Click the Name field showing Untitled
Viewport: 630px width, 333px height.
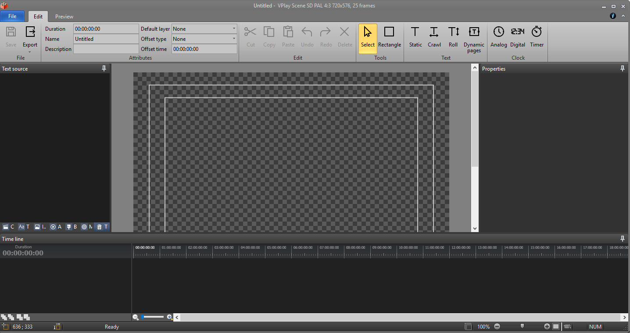click(x=106, y=39)
